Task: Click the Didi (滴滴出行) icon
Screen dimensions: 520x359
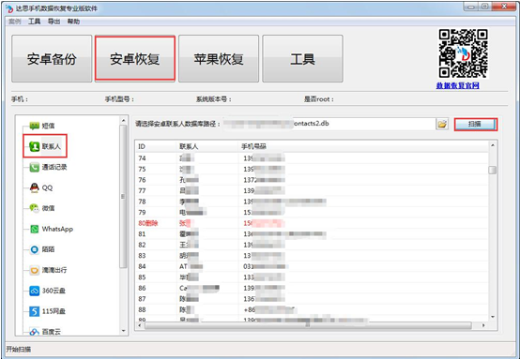Action: tap(34, 270)
